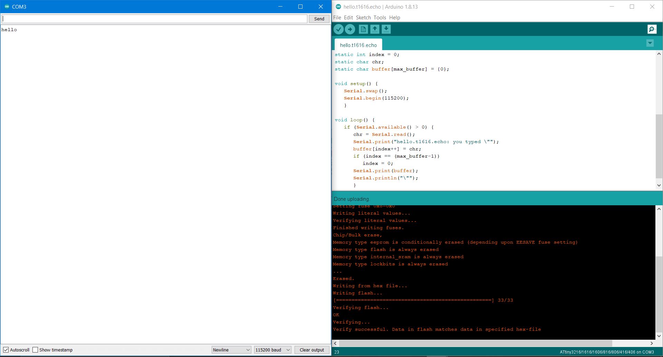
Task: Toggle the Autoscroll checkbox
Action: tap(6, 350)
